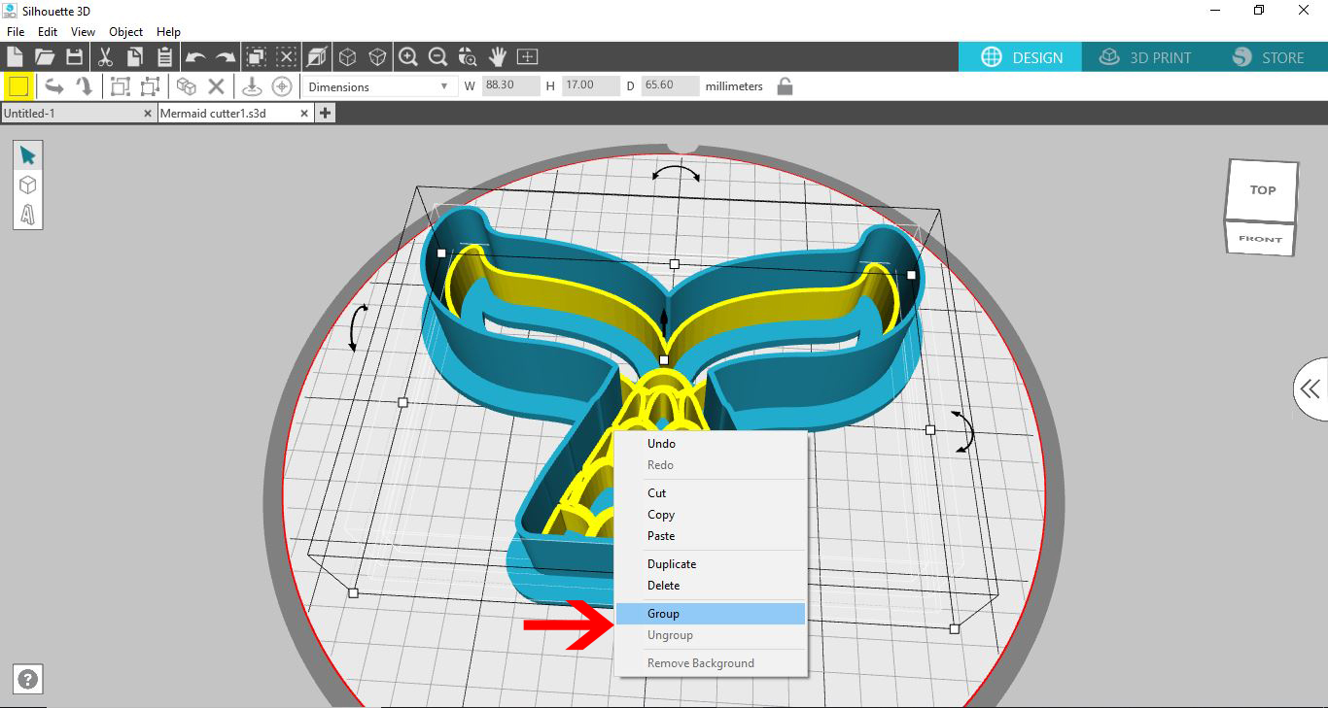This screenshot has height=708, width=1328.
Task: Click the delete X toolbar icon
Action: point(216,86)
